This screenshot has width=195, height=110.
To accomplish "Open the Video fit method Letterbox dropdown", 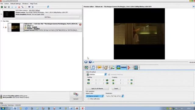I will [96, 75].
